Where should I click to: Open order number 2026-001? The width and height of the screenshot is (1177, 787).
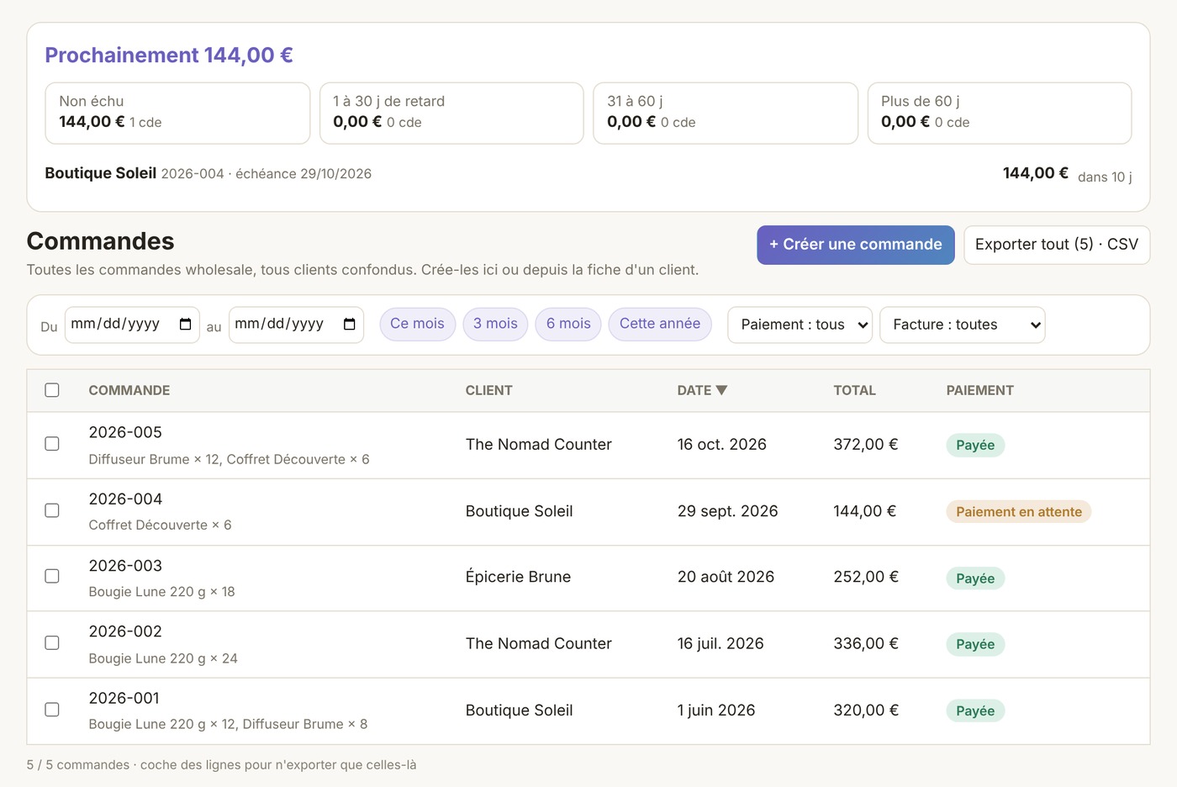[x=124, y=698]
